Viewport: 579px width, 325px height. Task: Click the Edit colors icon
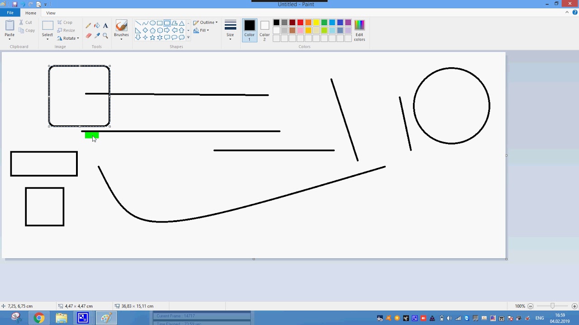[x=360, y=31]
